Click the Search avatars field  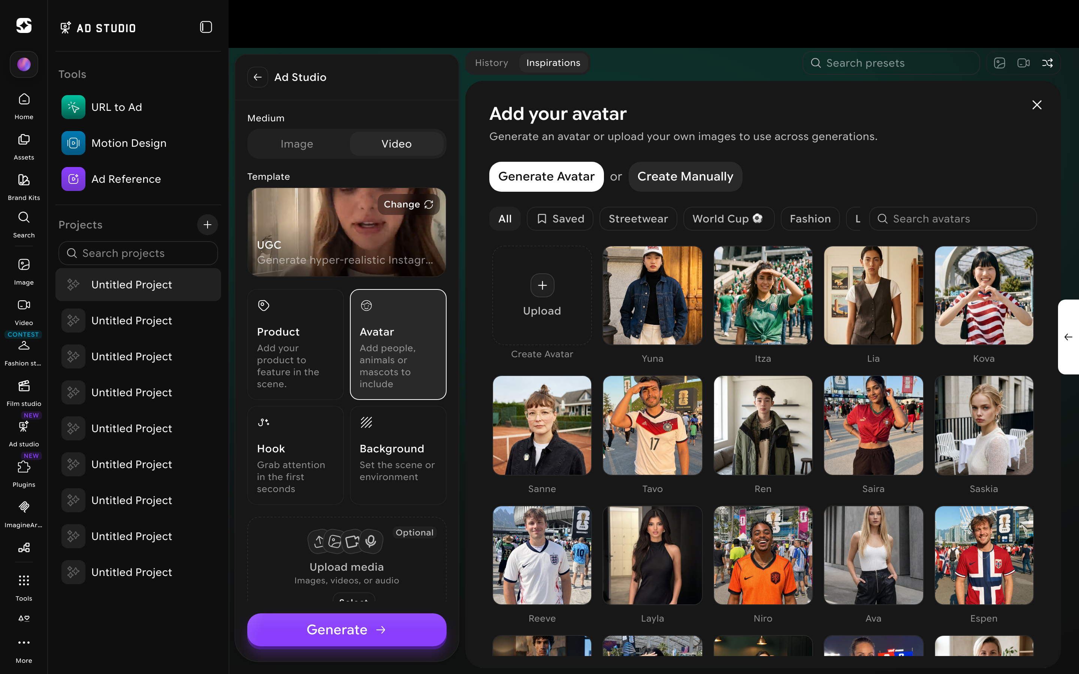[x=953, y=219]
